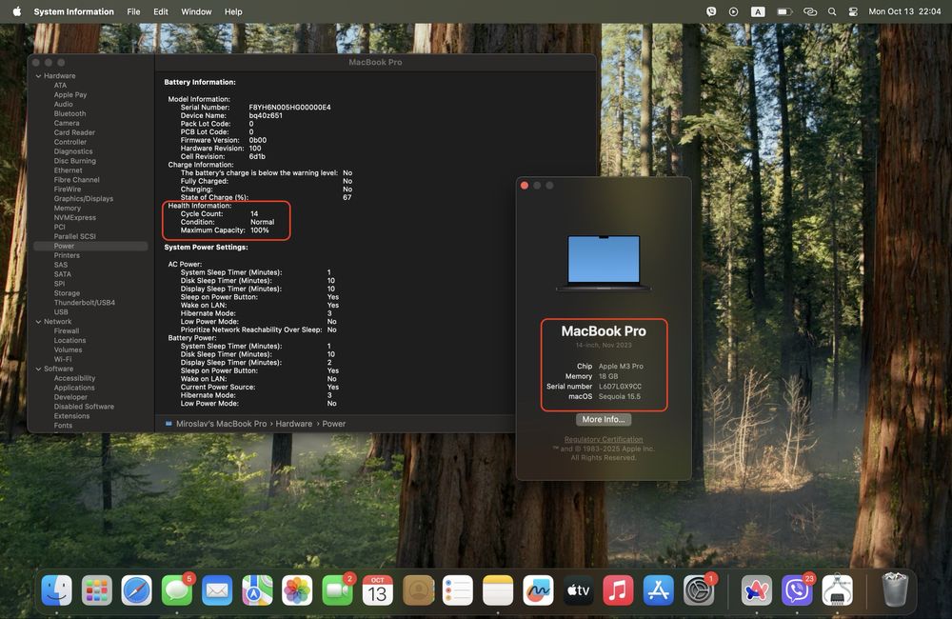
Task: Open Photos from the Dock
Action: pyautogui.click(x=297, y=589)
